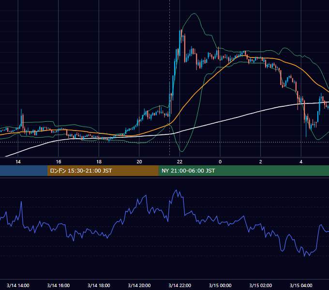The width and height of the screenshot is (329, 290).
Task: Click the 3/15 02:00 date label
Action: 261,285
